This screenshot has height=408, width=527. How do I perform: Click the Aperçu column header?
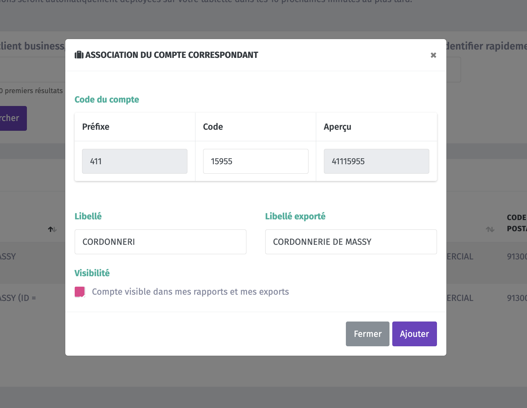[x=337, y=127]
